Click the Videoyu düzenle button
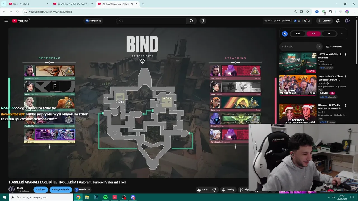This screenshot has height=201, width=358. (x=61, y=190)
